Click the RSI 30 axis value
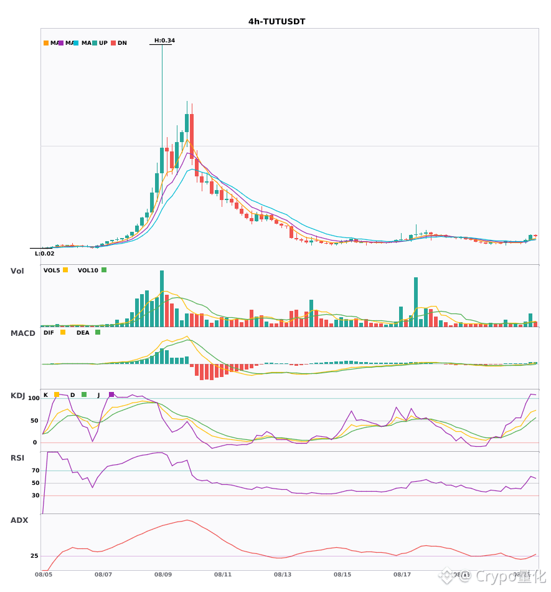 (x=35, y=495)
